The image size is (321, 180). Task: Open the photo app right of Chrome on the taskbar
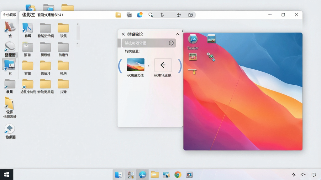tap(189, 175)
